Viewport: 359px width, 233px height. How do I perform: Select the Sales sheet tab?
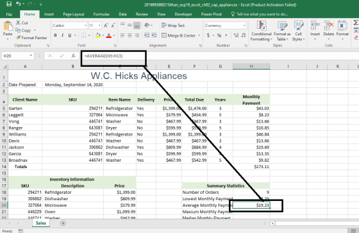click(x=41, y=223)
